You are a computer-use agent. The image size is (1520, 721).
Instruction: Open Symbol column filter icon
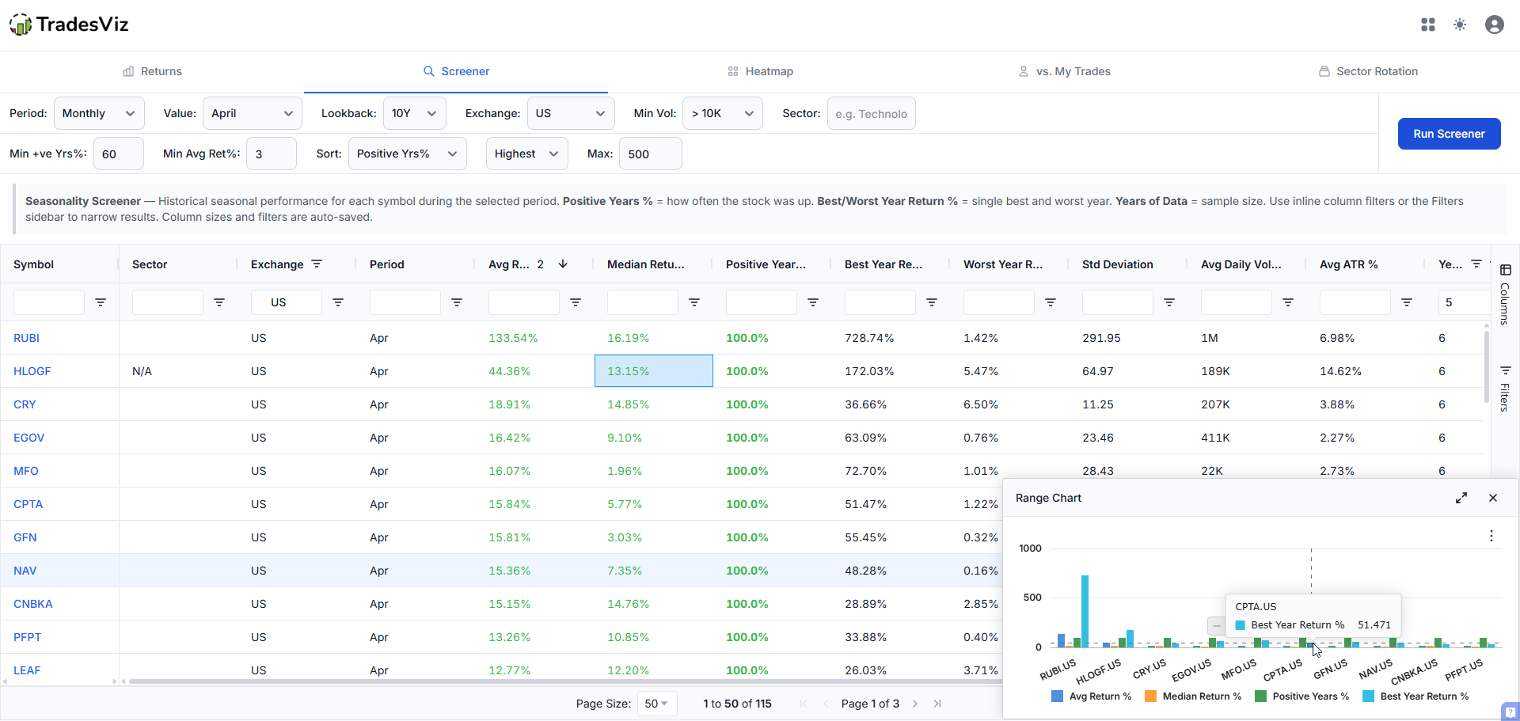click(x=101, y=302)
